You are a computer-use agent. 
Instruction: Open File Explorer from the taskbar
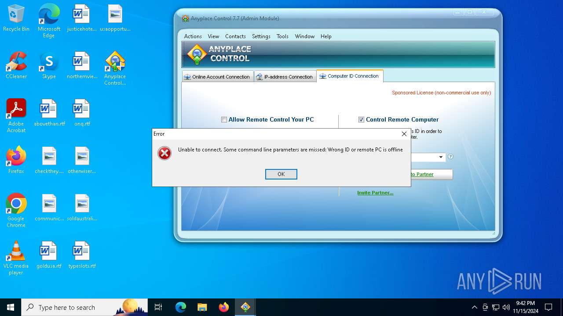coord(202,307)
